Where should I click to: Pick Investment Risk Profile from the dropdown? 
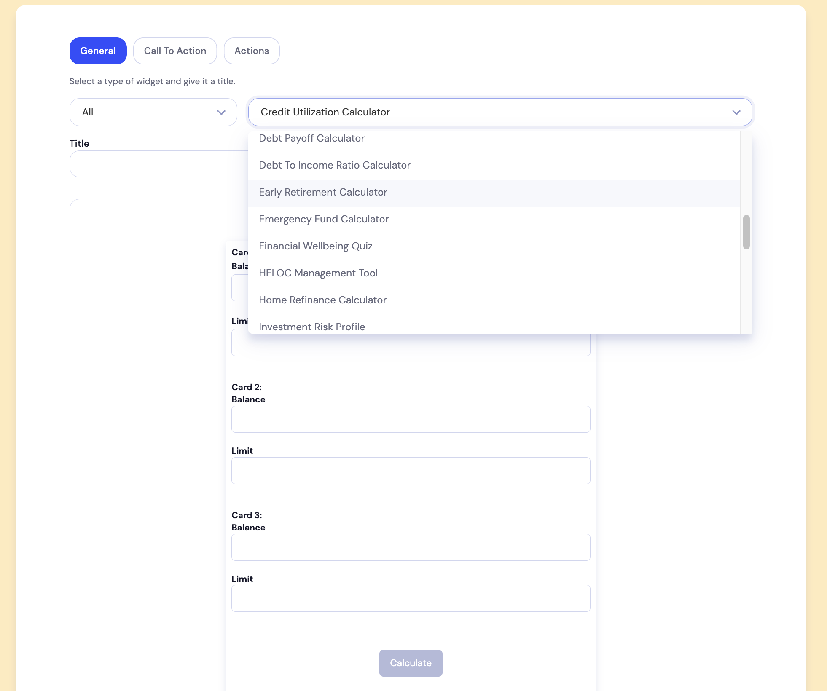(312, 327)
